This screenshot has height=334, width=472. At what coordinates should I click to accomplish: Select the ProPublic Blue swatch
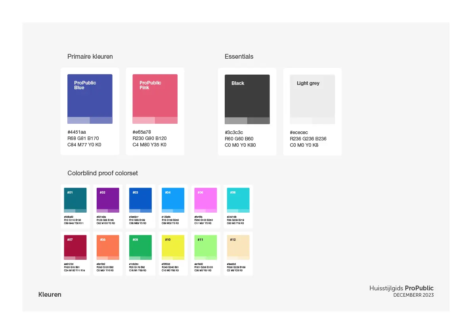(x=90, y=99)
